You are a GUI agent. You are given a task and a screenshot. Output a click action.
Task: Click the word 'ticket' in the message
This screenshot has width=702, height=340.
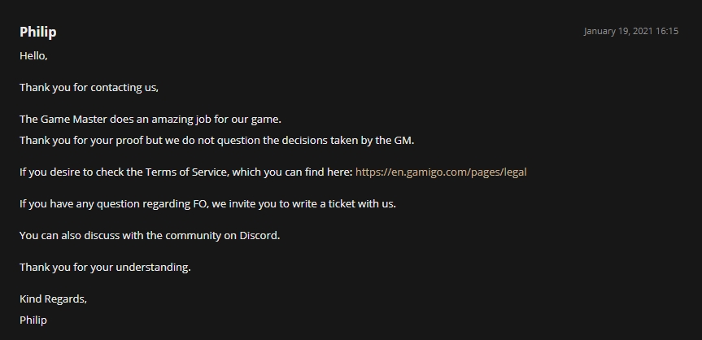tap(333, 203)
